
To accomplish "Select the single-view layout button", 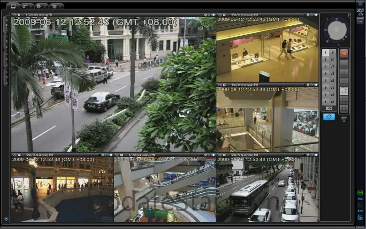I will coord(344,63).
